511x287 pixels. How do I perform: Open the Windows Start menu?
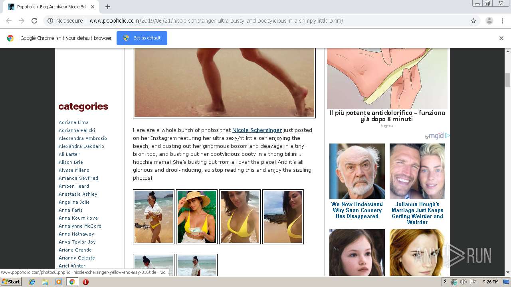11,282
